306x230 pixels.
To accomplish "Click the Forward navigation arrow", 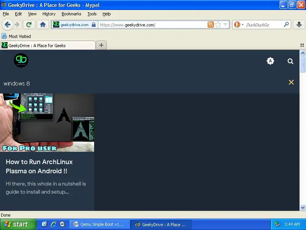I will pos(17,25).
